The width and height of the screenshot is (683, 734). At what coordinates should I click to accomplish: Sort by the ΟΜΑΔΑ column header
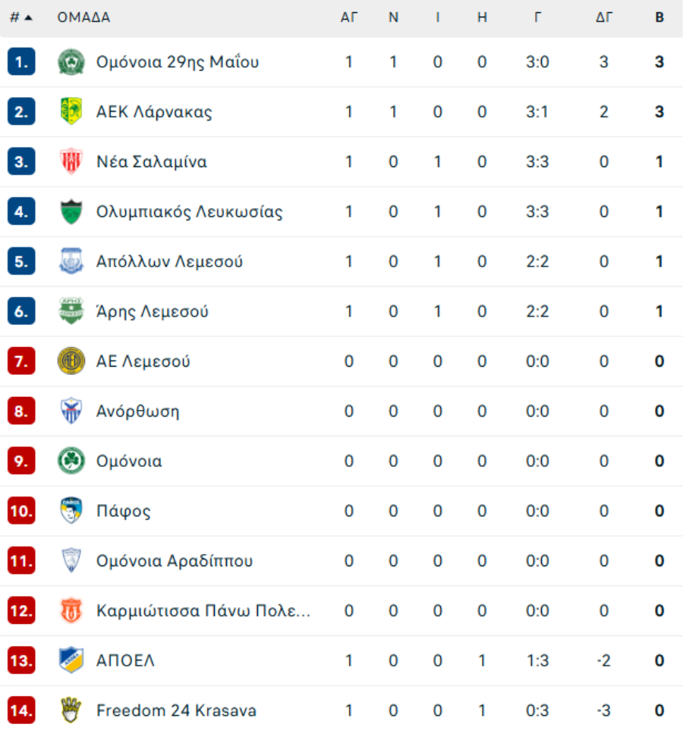tap(83, 17)
